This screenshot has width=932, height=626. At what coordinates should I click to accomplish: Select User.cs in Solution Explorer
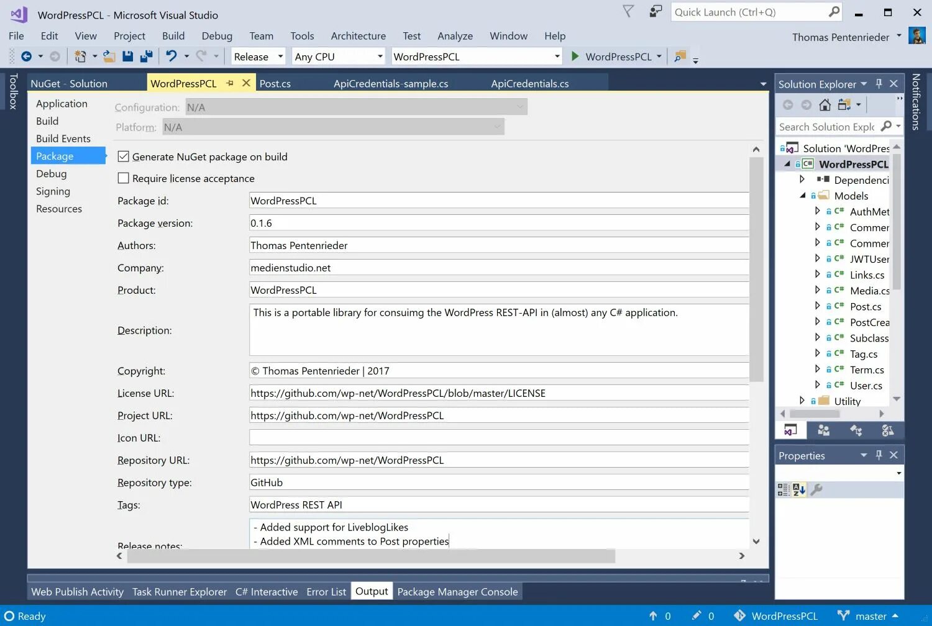[x=866, y=386]
